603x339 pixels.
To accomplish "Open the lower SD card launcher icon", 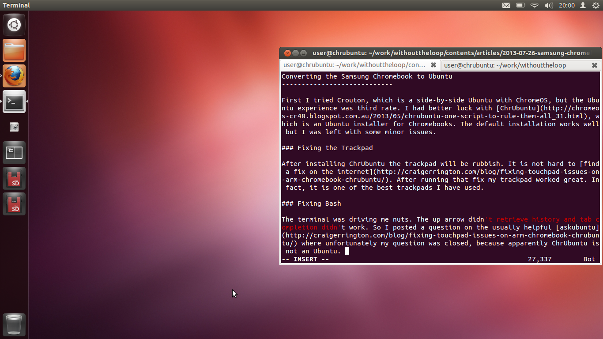I will pyautogui.click(x=14, y=204).
